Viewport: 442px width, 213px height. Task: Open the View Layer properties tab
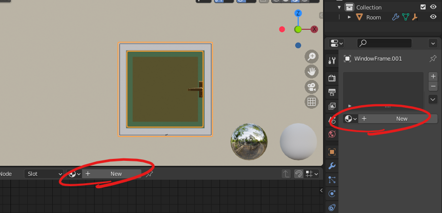pyautogui.click(x=332, y=106)
